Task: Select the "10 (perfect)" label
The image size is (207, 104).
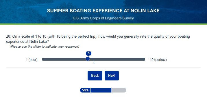Action: 158,60
